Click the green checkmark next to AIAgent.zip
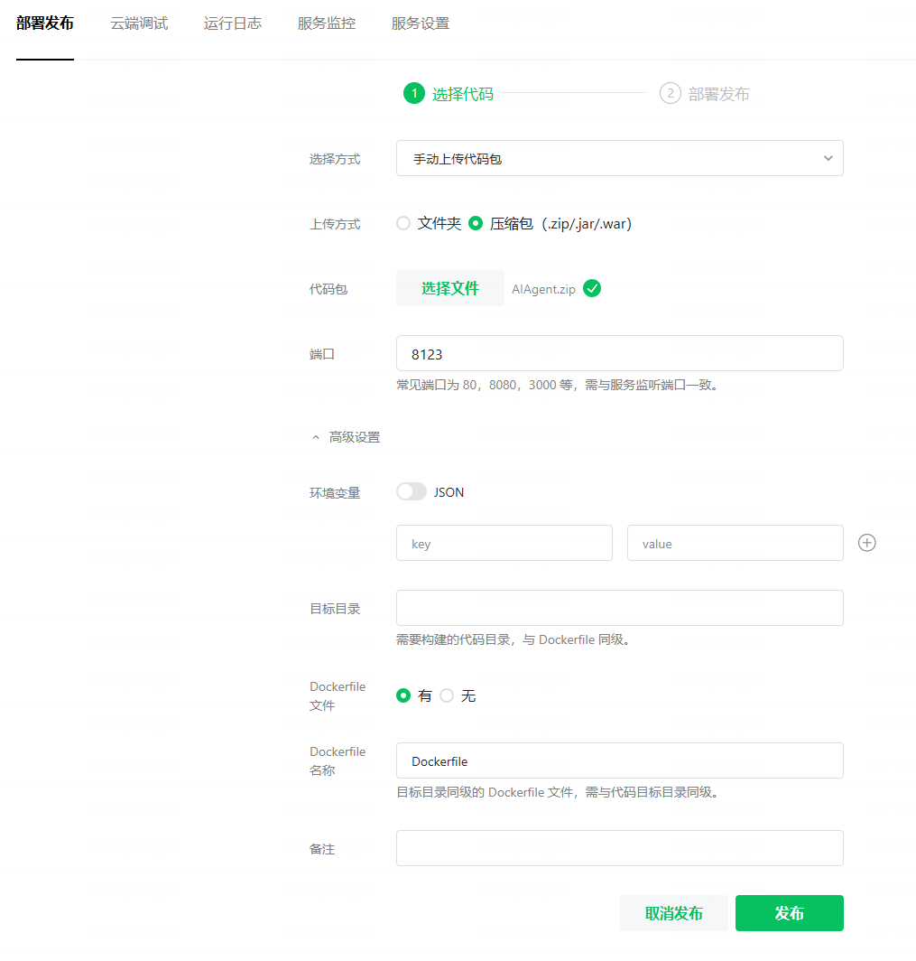Screen dimensions: 916x961 point(592,289)
